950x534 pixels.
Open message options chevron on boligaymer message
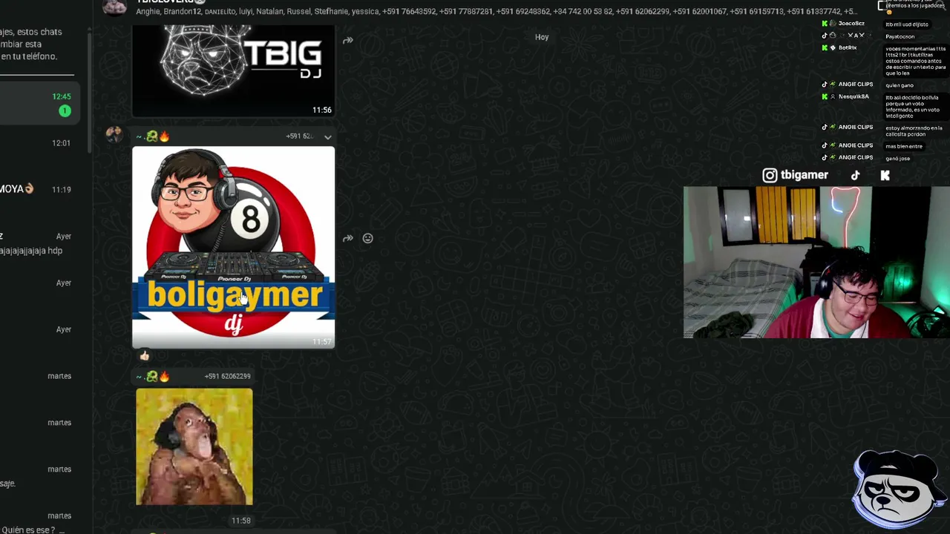tap(327, 136)
